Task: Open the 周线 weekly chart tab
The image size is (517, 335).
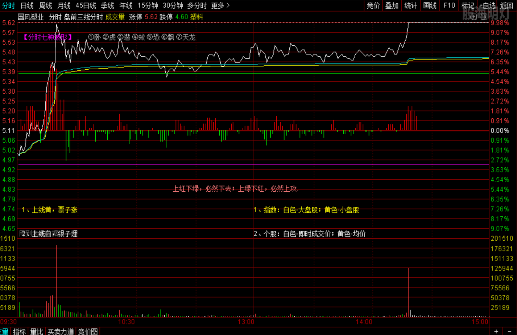Action: pos(45,5)
